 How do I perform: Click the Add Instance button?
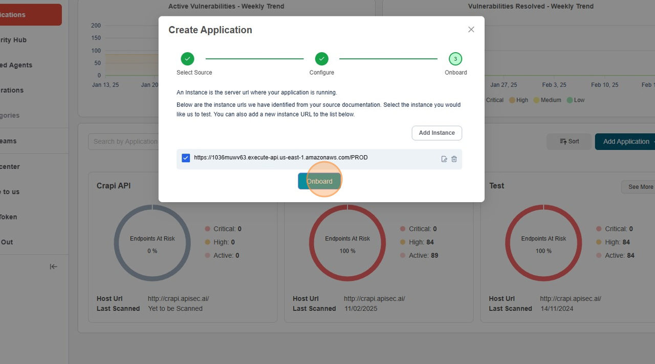pos(436,133)
